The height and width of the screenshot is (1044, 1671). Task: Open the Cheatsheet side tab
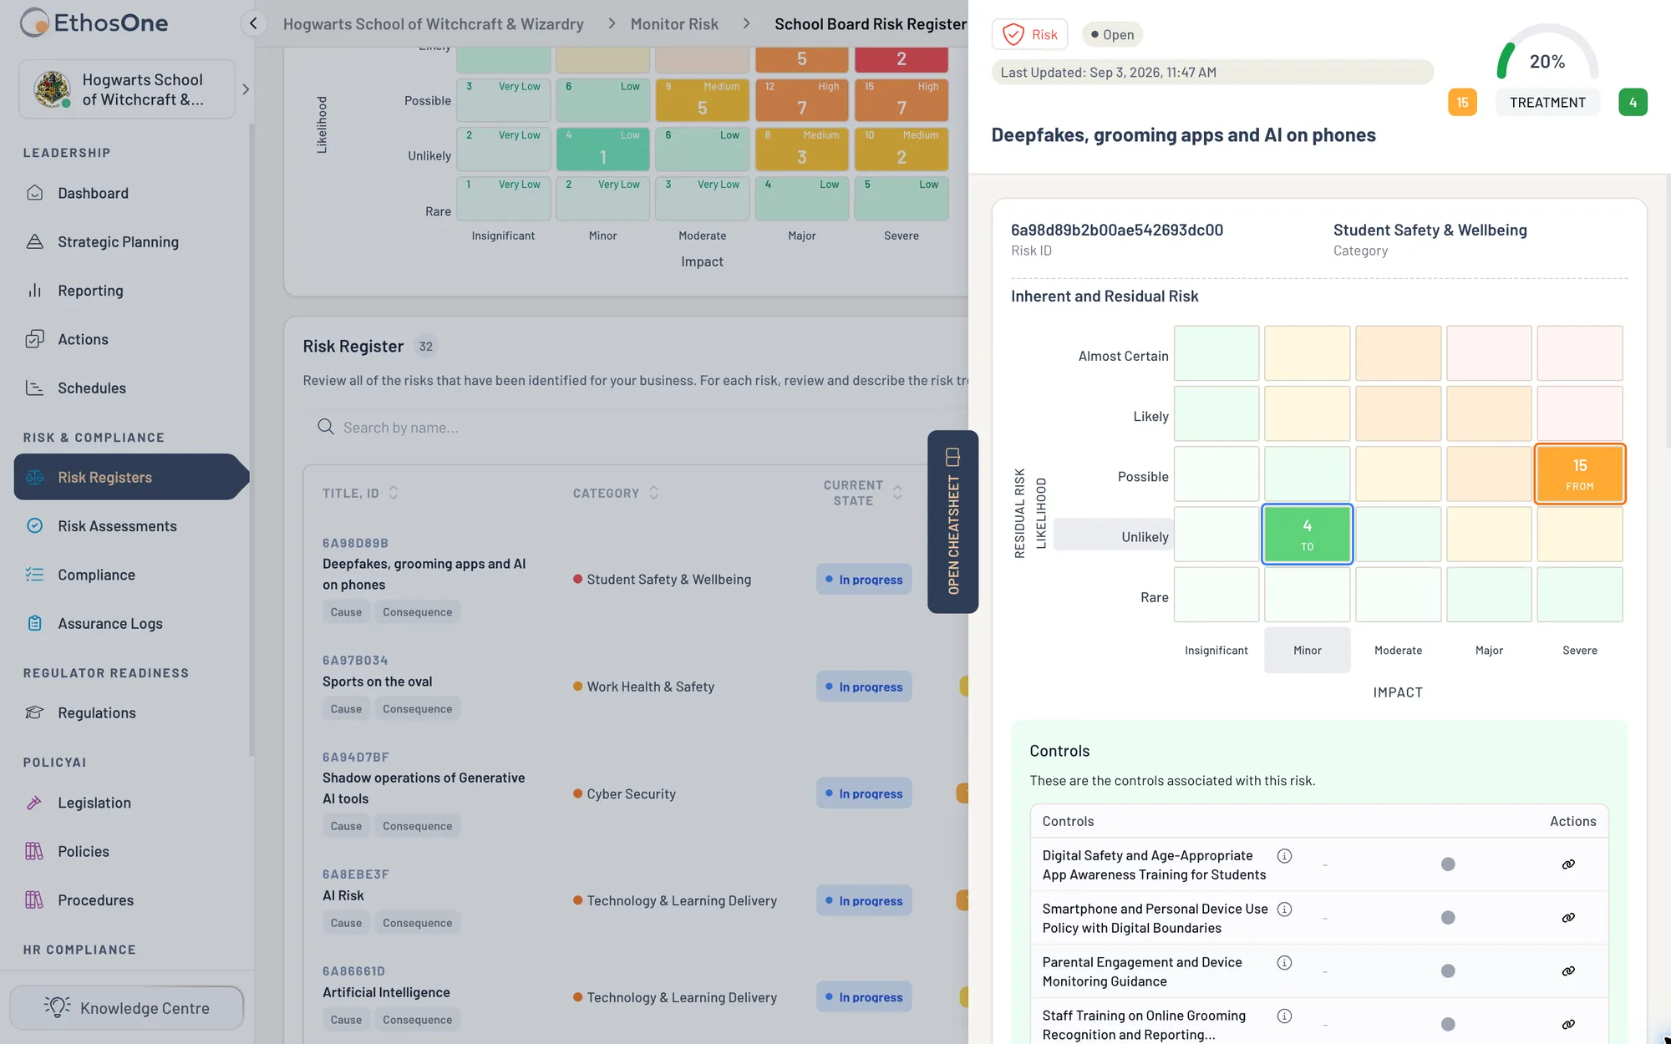[x=952, y=522]
